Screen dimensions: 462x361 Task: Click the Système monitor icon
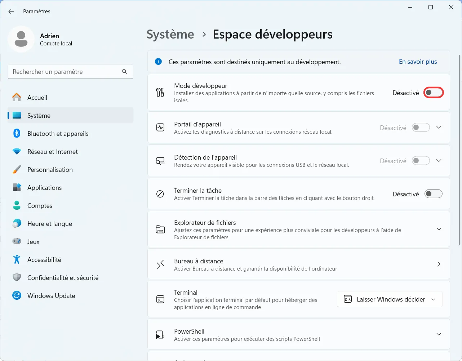point(17,115)
